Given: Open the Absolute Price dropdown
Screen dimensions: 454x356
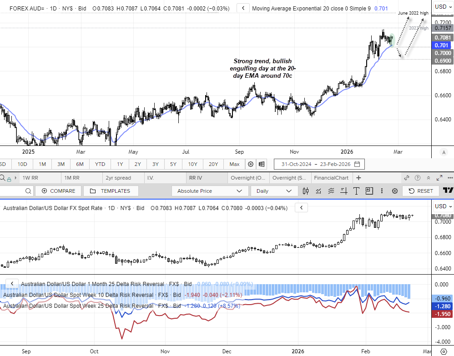Looking at the screenshot, I should click(x=210, y=191).
